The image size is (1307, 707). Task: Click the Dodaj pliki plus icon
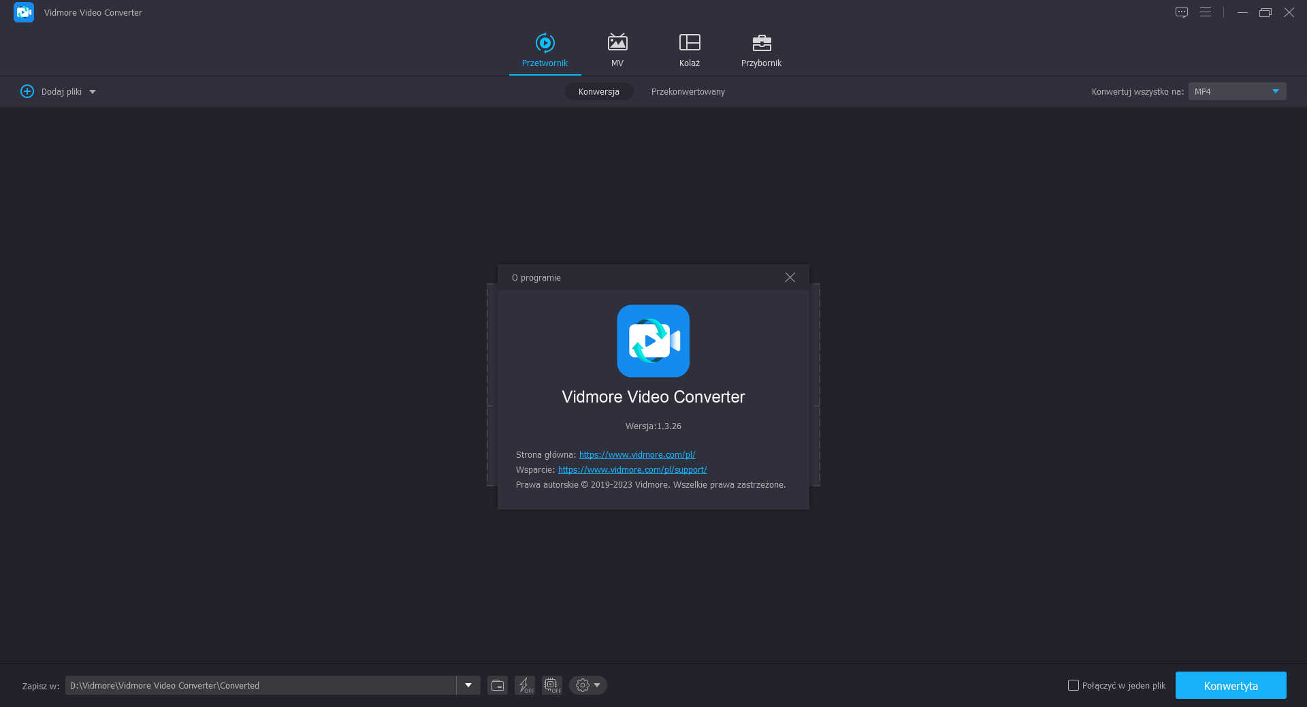pos(27,91)
